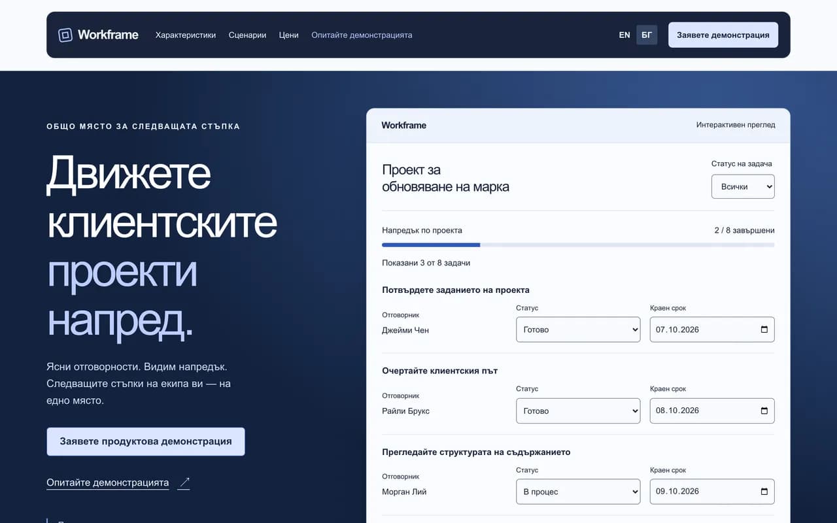Click the Интерактивен преглед label
This screenshot has width=837, height=523.
point(736,125)
